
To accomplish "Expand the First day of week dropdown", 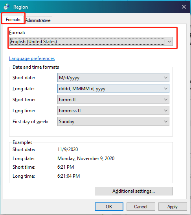I will (x=166, y=122).
